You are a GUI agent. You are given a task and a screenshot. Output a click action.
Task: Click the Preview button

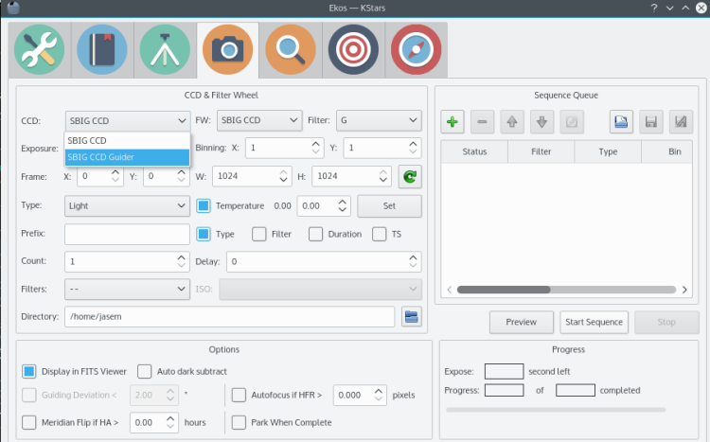pyautogui.click(x=522, y=323)
